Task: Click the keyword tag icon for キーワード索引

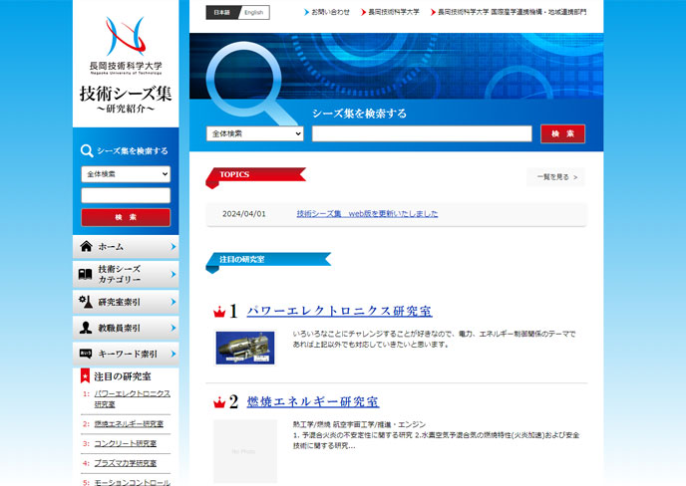Action: [86, 354]
